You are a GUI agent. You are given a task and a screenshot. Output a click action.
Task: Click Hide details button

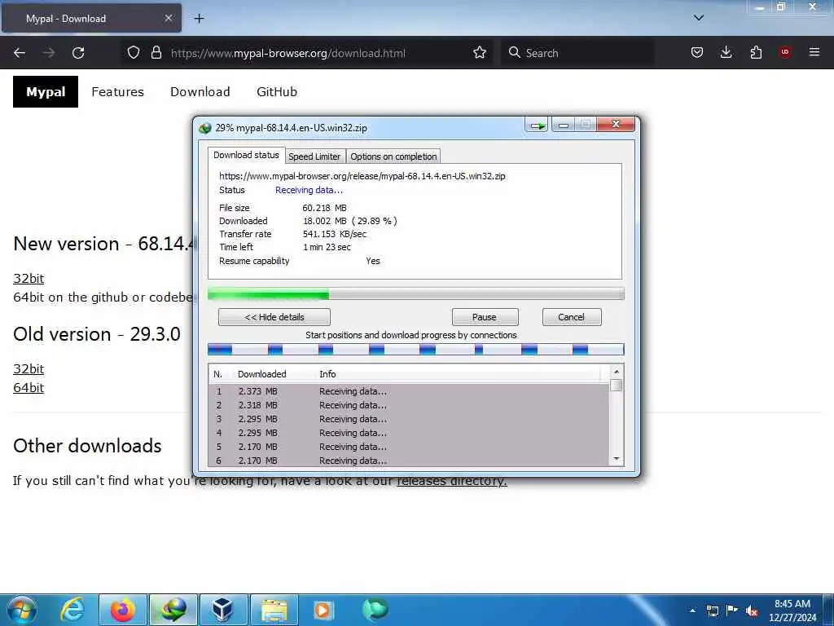[x=274, y=317]
